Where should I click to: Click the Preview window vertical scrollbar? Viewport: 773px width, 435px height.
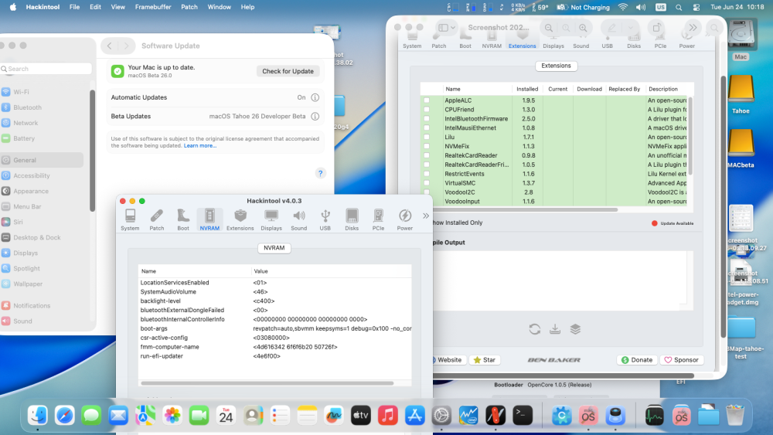pos(724,207)
